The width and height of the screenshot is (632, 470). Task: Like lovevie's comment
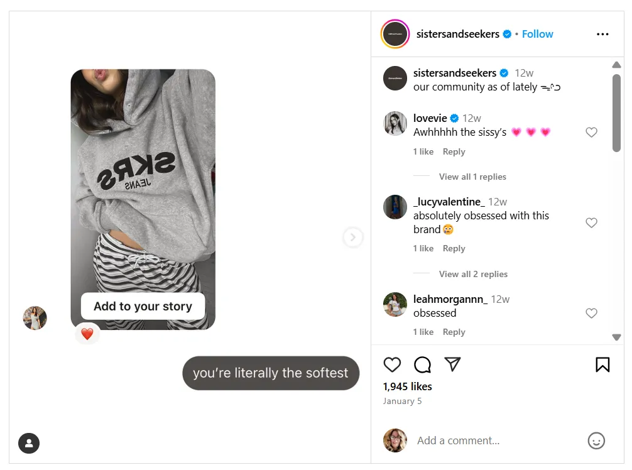click(x=591, y=133)
